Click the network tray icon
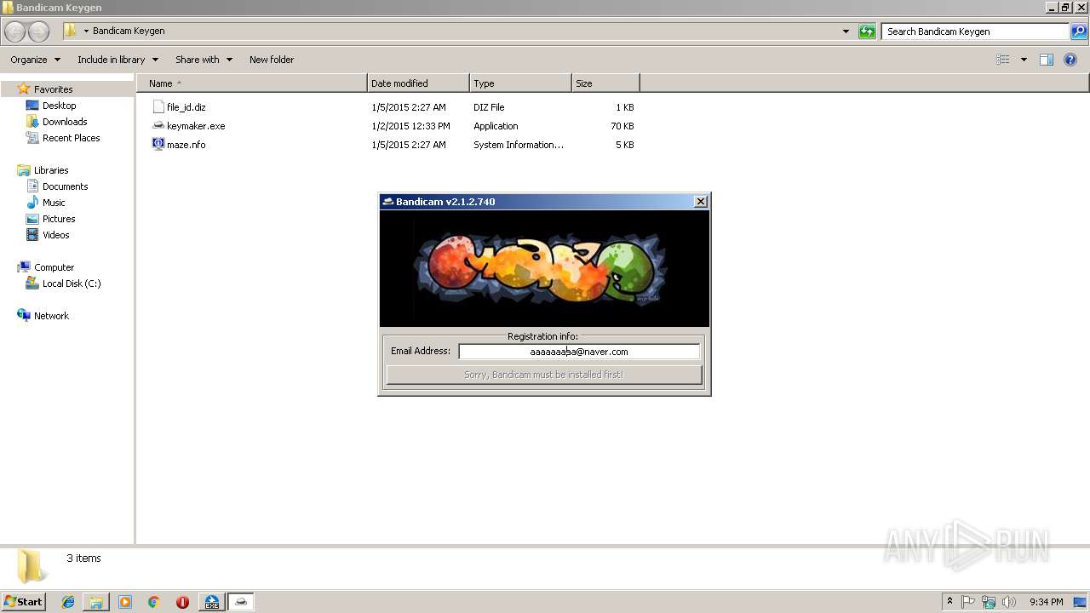 point(989,602)
